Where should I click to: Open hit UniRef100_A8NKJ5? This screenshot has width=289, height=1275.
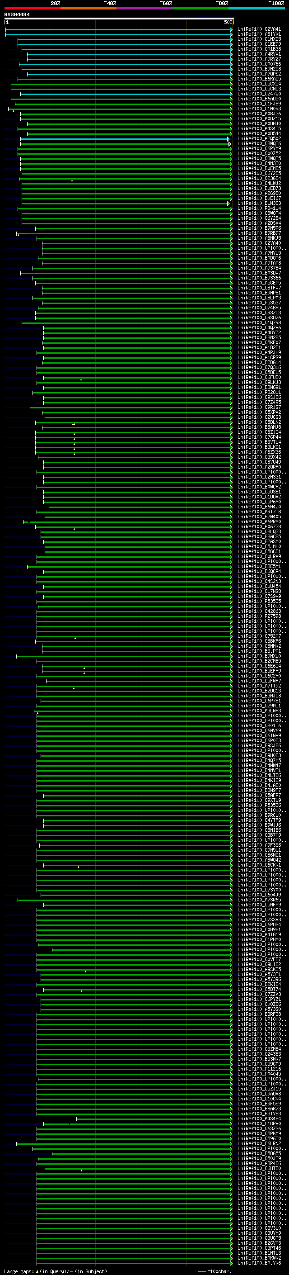[x=259, y=238]
